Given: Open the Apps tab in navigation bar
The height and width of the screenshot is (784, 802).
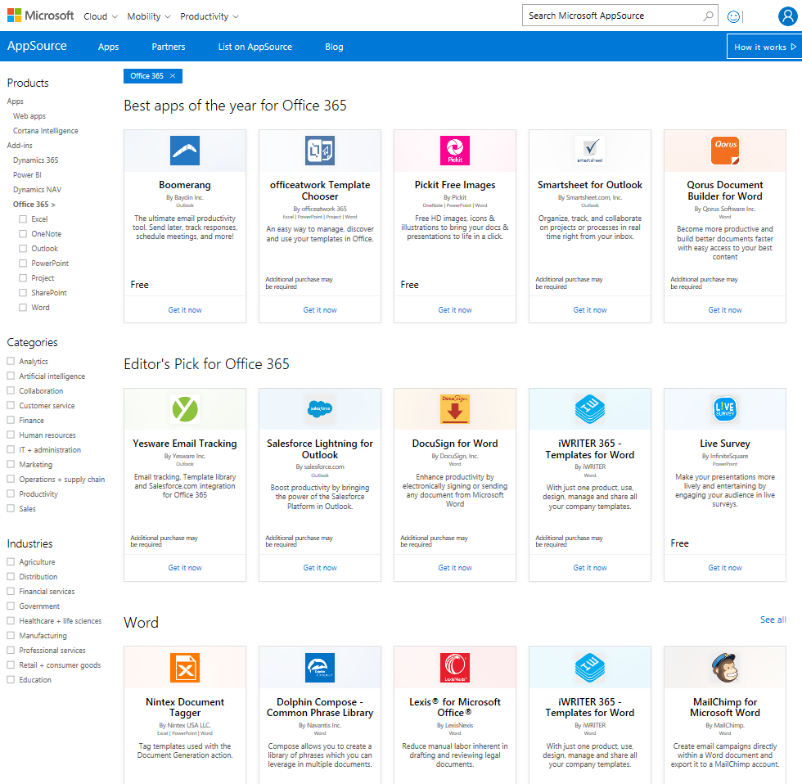Looking at the screenshot, I should 108,47.
